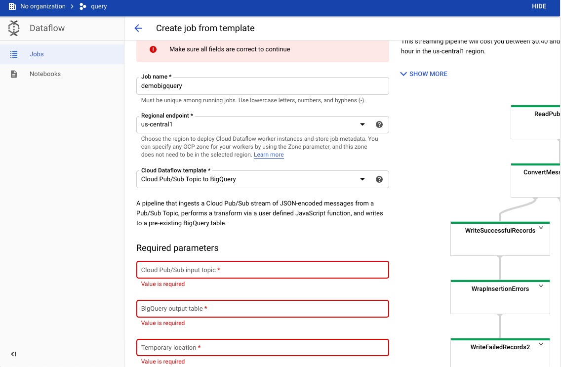
Task: Open help for Cloud Dataflow template
Action: pos(379,179)
